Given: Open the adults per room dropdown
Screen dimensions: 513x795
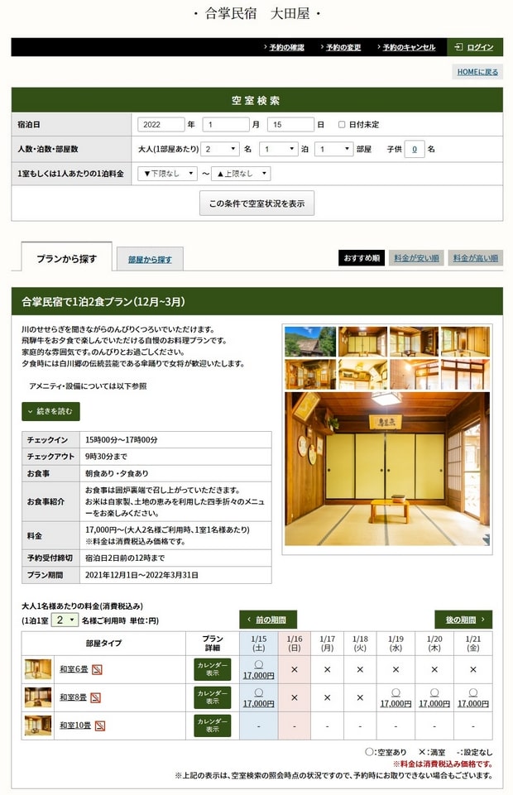Looking at the screenshot, I should point(220,150).
